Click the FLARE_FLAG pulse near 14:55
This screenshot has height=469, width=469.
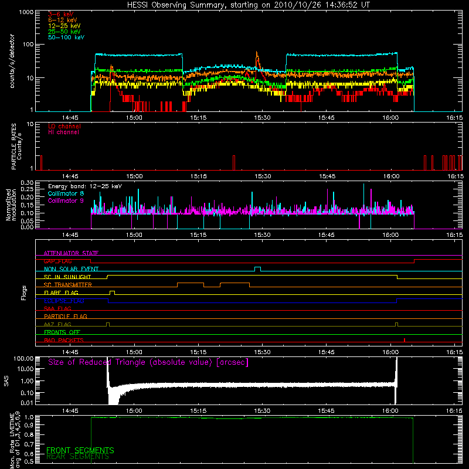pyautogui.click(x=112, y=291)
